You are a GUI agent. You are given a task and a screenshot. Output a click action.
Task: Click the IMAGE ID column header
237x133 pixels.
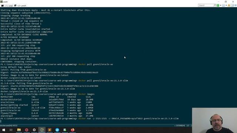tap(54, 97)
